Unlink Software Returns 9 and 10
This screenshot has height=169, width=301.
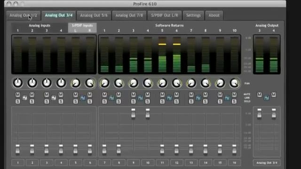tap(227, 98)
